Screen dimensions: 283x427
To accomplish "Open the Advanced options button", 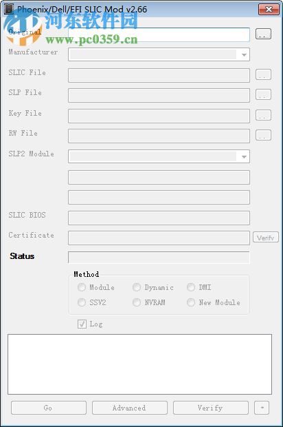I will pos(130,408).
